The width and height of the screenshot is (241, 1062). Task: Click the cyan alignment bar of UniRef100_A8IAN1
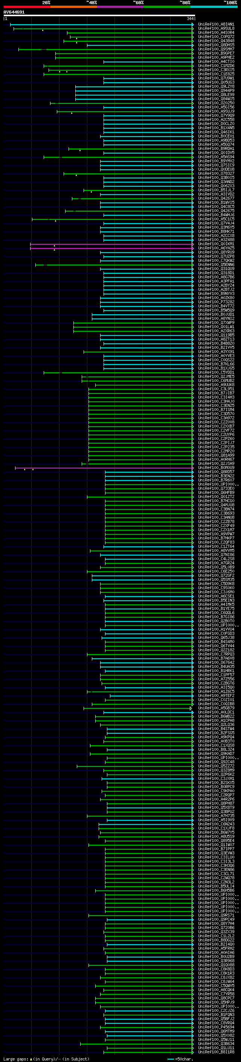pos(102,24)
